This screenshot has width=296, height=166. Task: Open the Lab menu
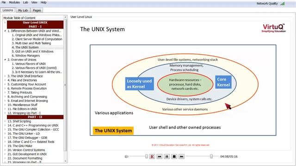click(x=25, y=2)
